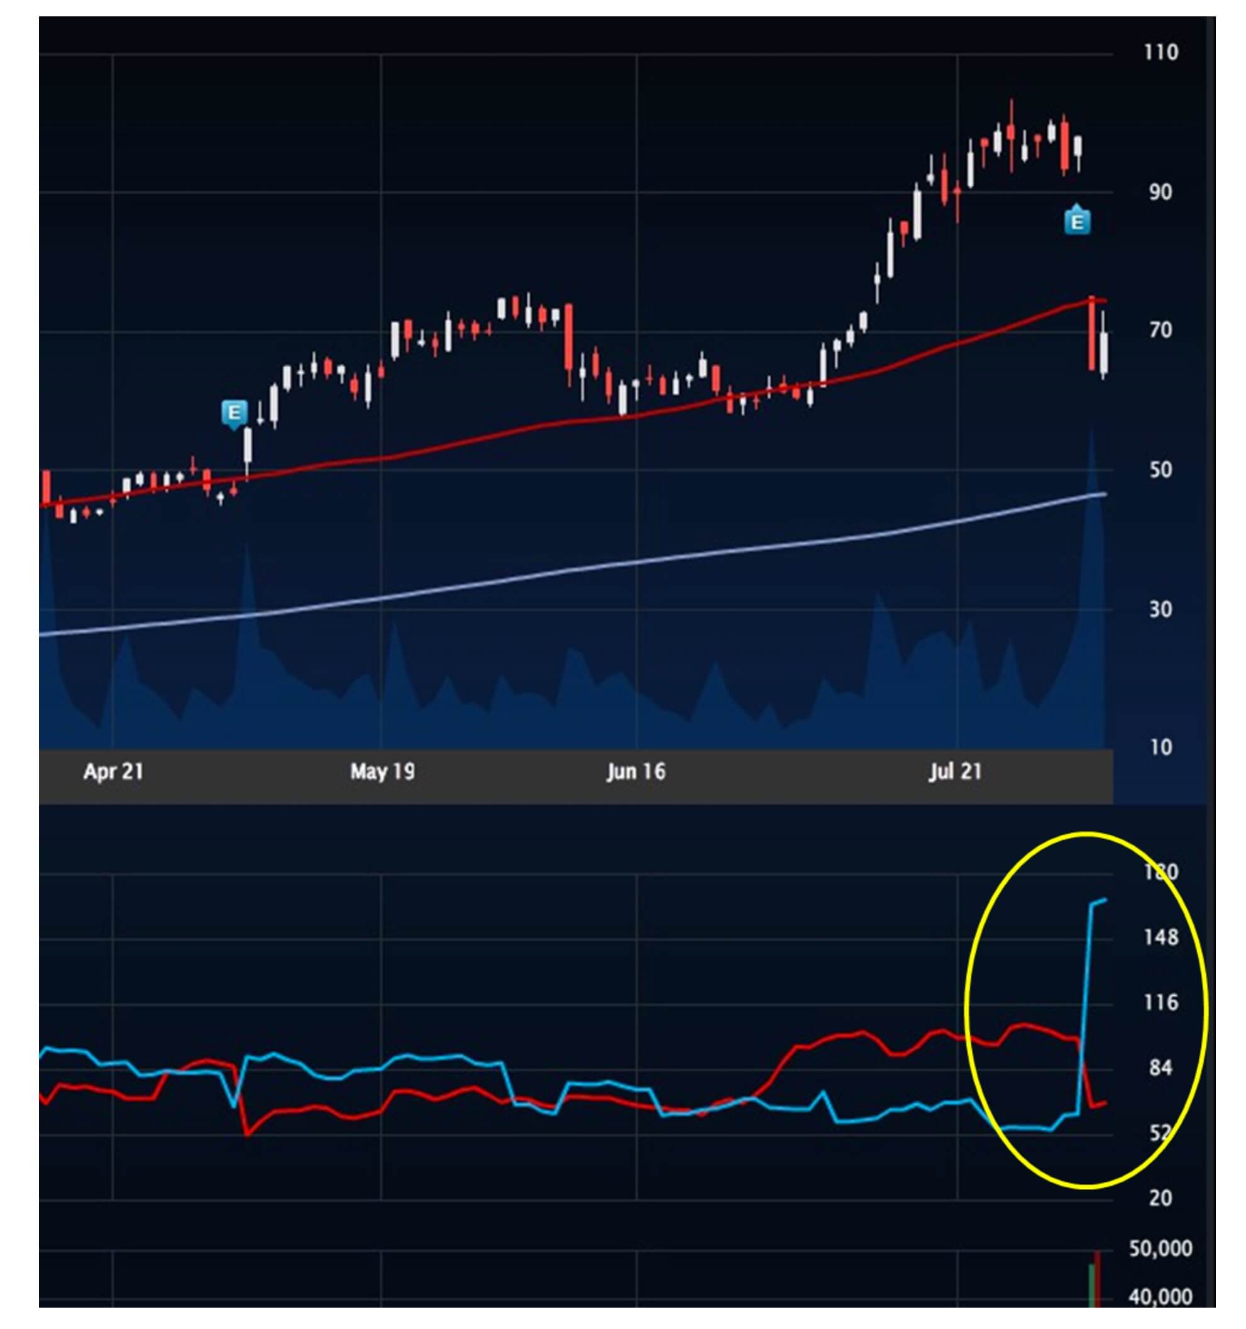Click the 10 price axis label
Image resolution: width=1246 pixels, height=1329 pixels.
[x=1161, y=747]
